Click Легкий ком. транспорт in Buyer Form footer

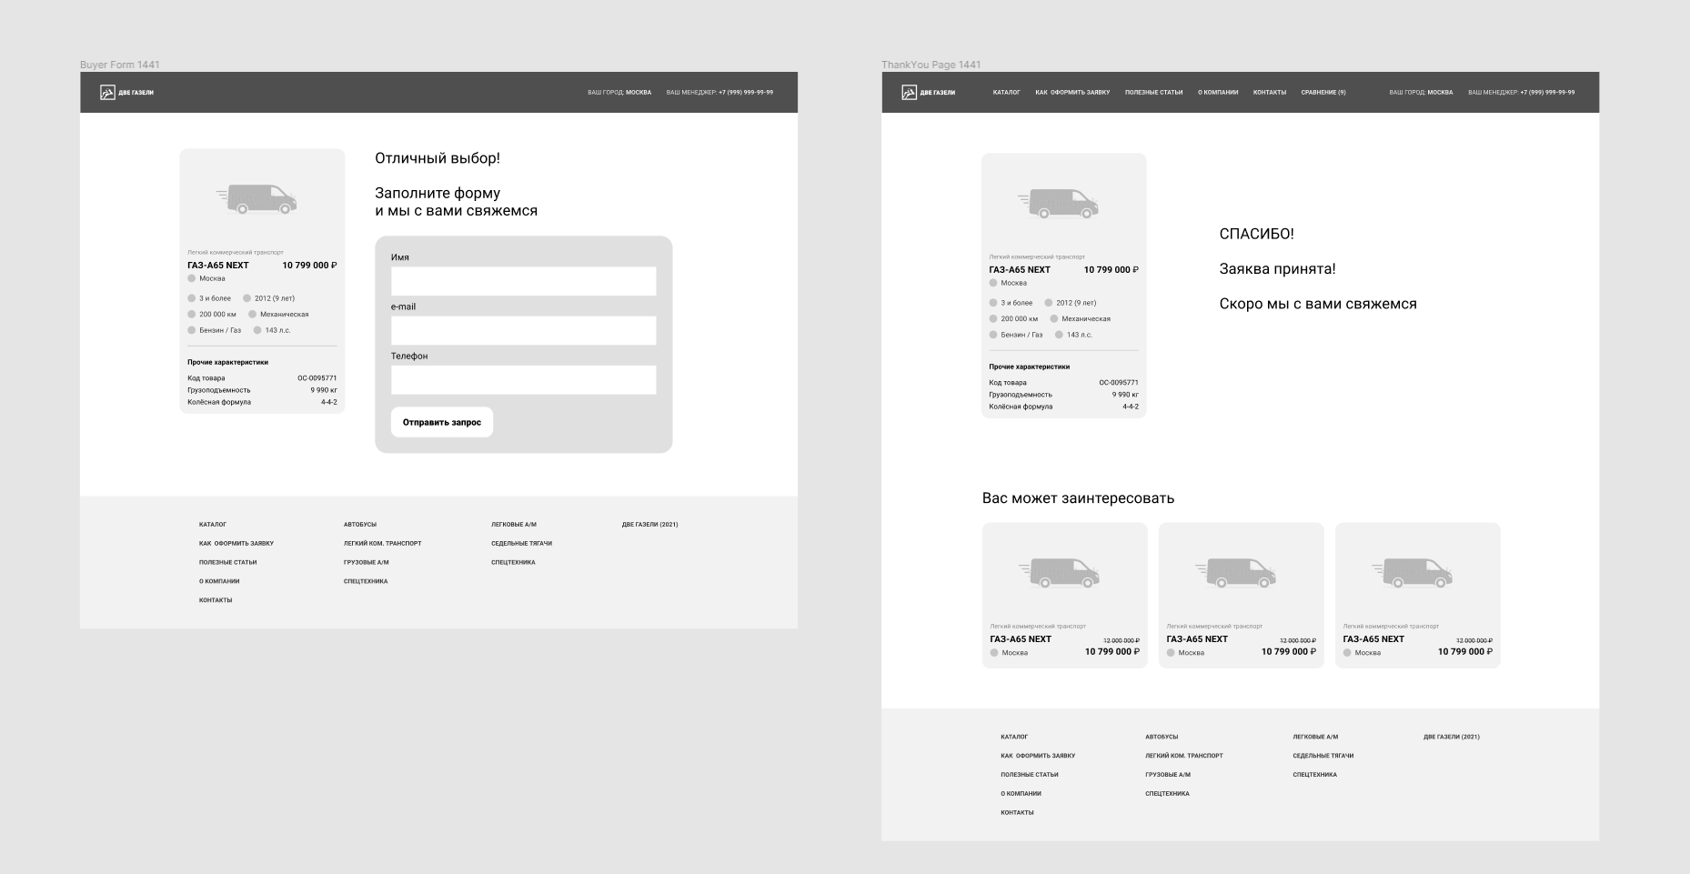(x=383, y=544)
